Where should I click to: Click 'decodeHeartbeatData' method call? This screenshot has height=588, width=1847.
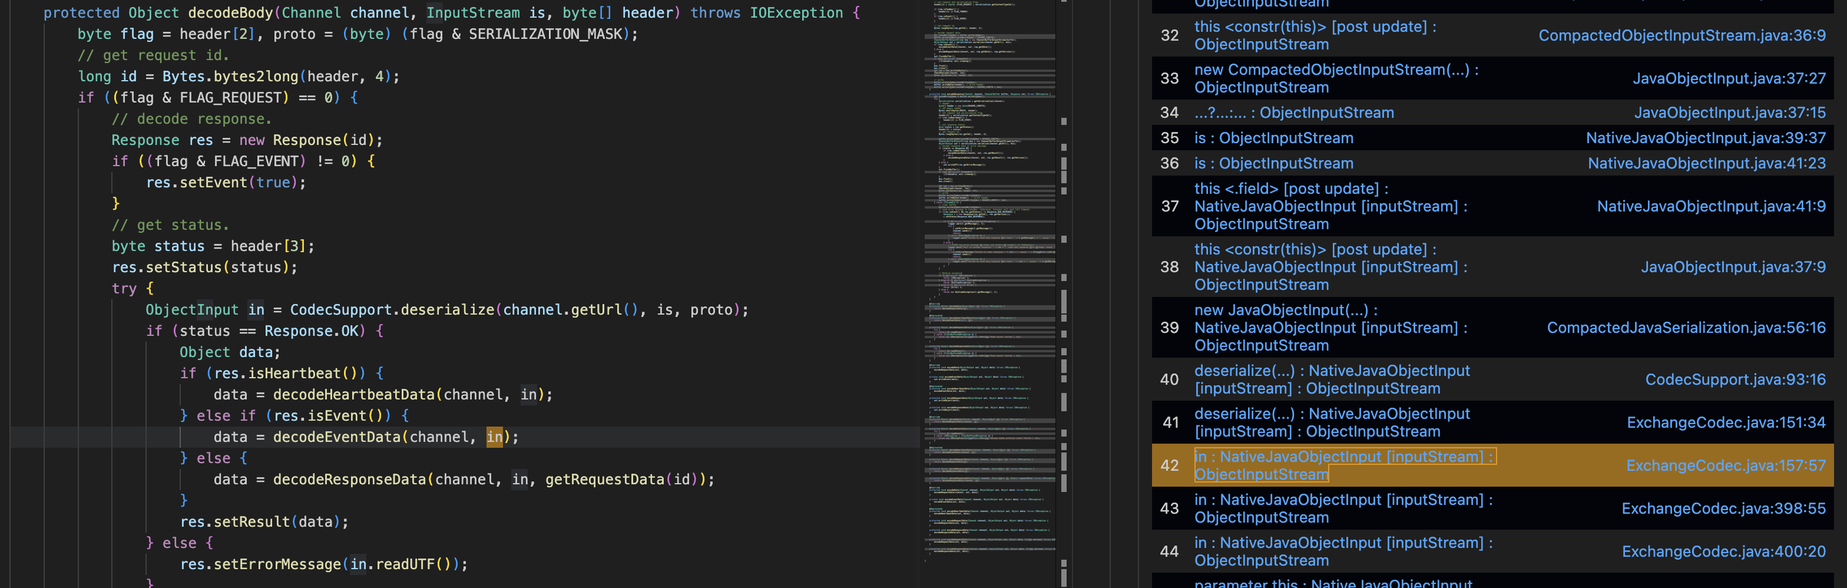click(353, 394)
